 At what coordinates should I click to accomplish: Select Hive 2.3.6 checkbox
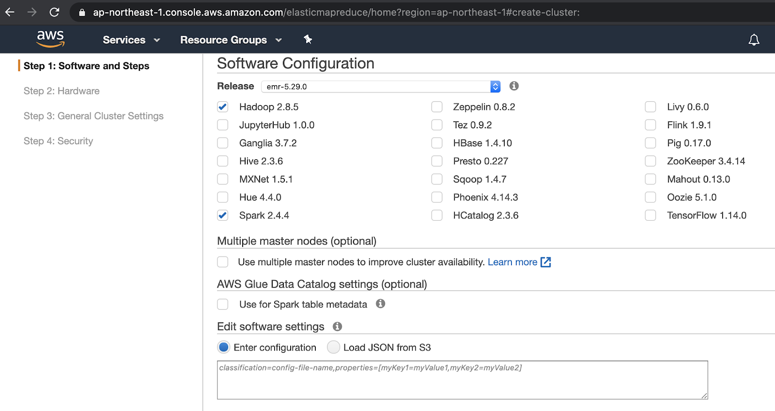point(223,161)
